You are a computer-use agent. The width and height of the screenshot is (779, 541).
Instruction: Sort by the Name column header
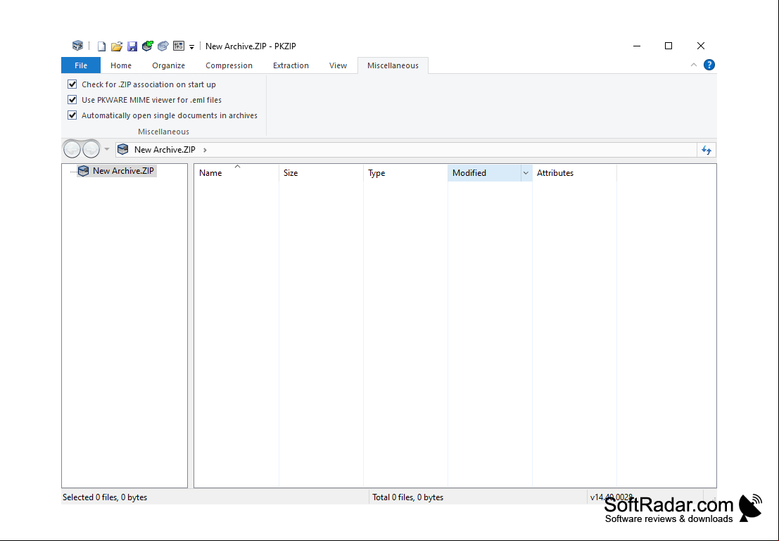click(236, 173)
